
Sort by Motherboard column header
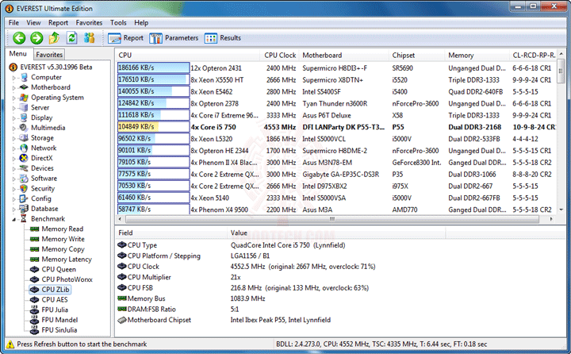coord(343,55)
